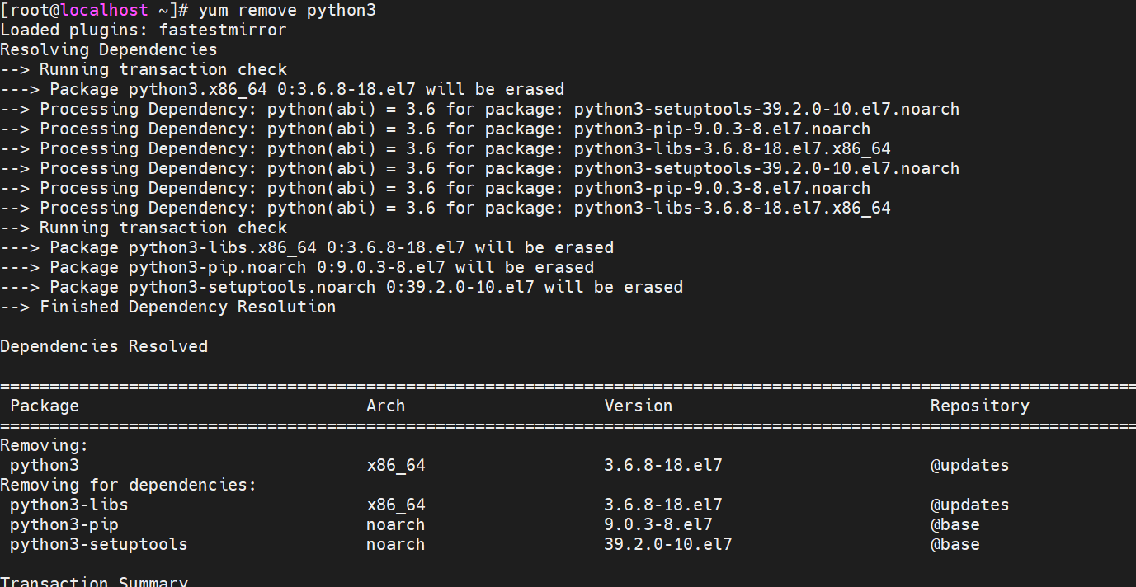Image resolution: width=1136 pixels, height=587 pixels.
Task: Select python3-setuptools package name in the table
Action: (x=99, y=544)
